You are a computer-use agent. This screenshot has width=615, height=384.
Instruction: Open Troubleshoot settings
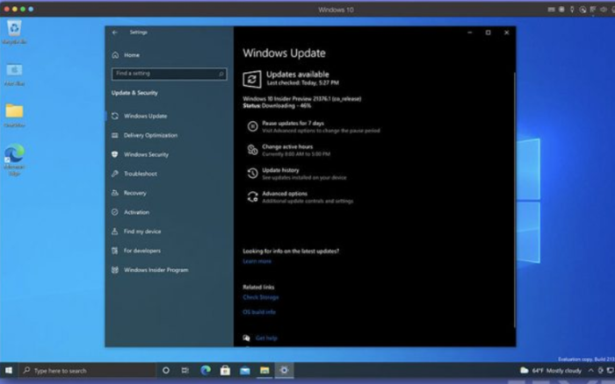[x=141, y=174]
